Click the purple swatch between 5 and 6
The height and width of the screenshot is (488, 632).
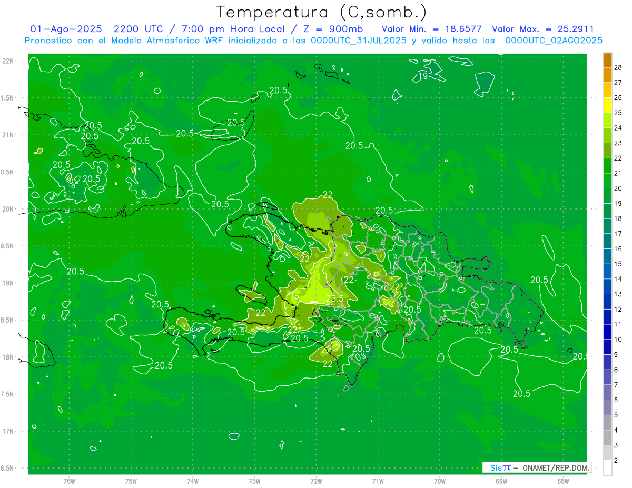pyautogui.click(x=607, y=407)
